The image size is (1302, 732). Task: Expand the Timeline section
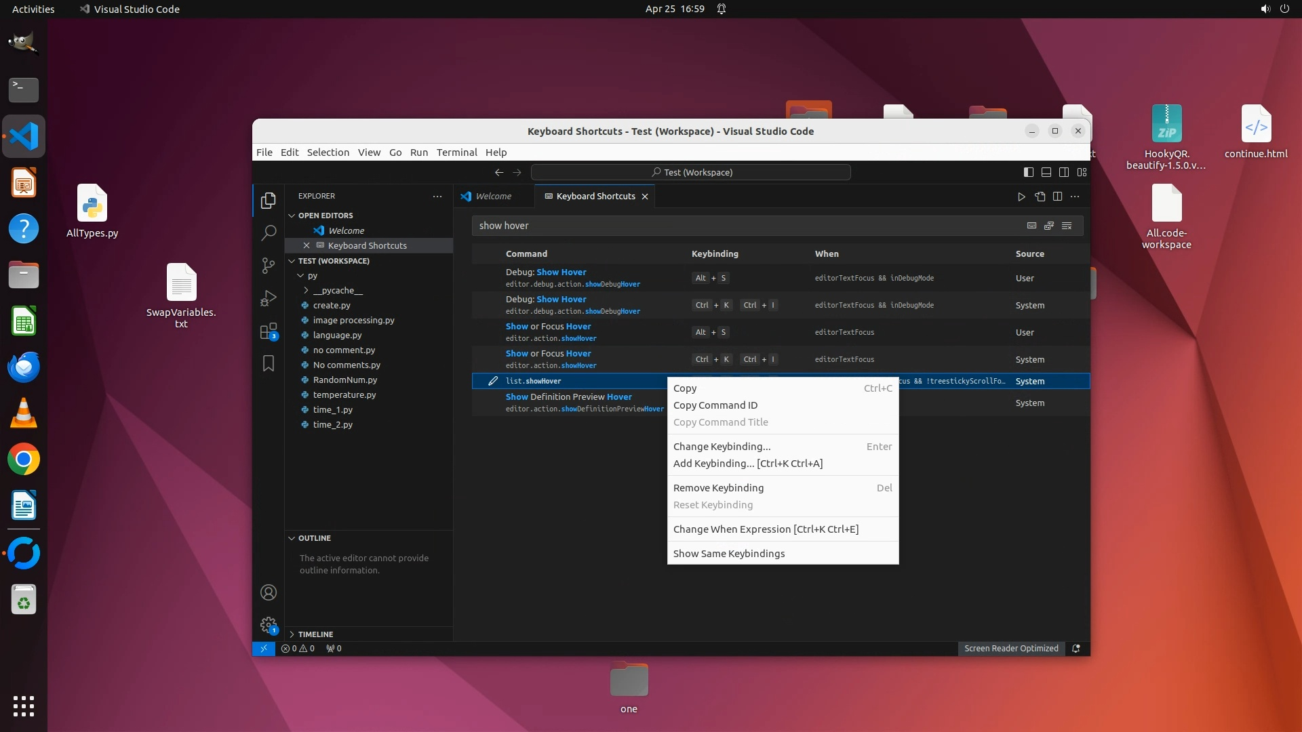315,634
